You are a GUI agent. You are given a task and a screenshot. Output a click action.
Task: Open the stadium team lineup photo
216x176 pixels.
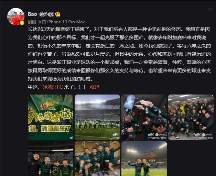[97, 117]
